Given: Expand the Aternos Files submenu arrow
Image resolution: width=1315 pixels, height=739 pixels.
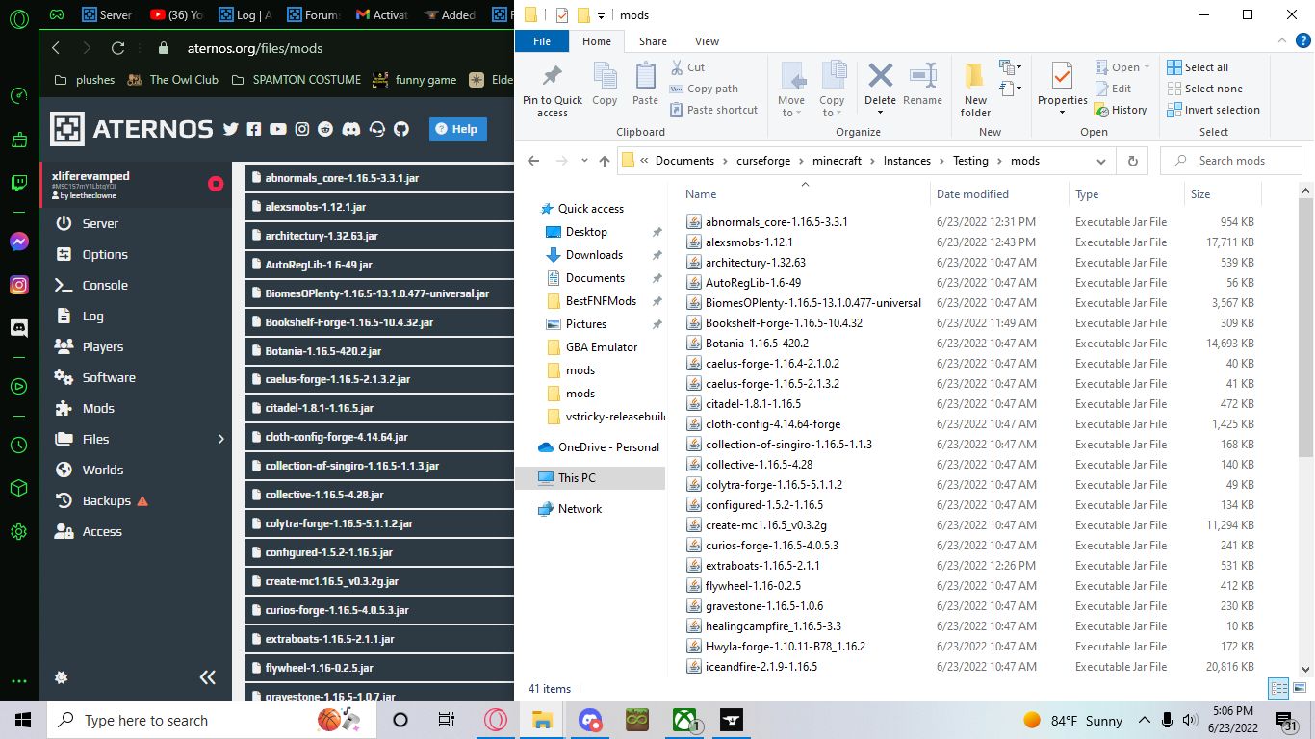Looking at the screenshot, I should pyautogui.click(x=221, y=439).
